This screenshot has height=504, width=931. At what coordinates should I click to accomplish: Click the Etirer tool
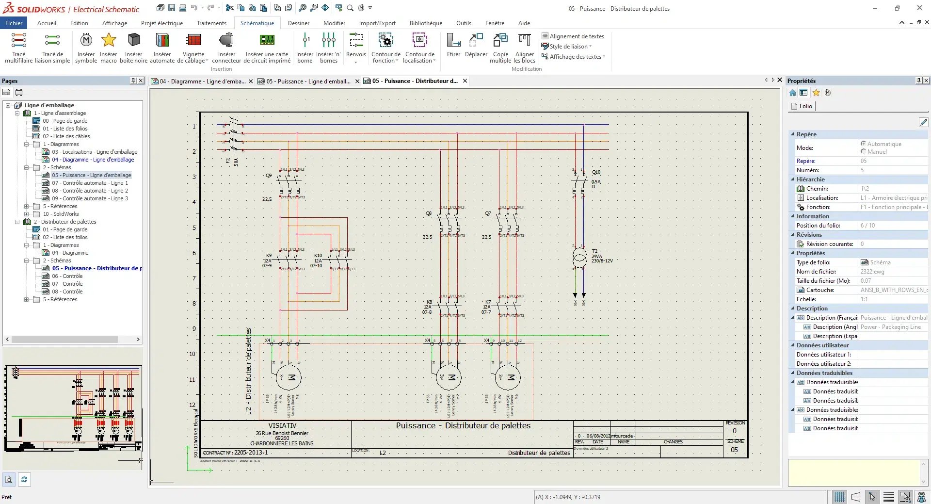[453, 45]
